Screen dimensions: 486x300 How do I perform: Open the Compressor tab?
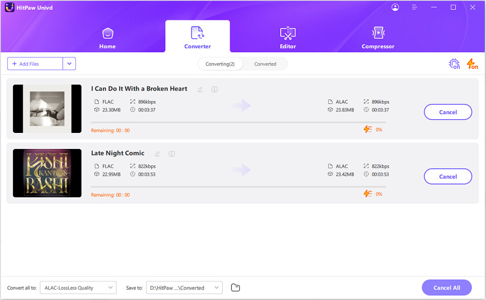[378, 39]
